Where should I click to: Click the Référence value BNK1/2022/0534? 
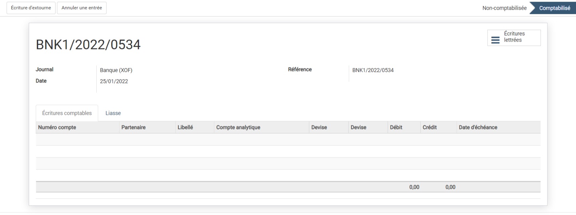pos(373,70)
